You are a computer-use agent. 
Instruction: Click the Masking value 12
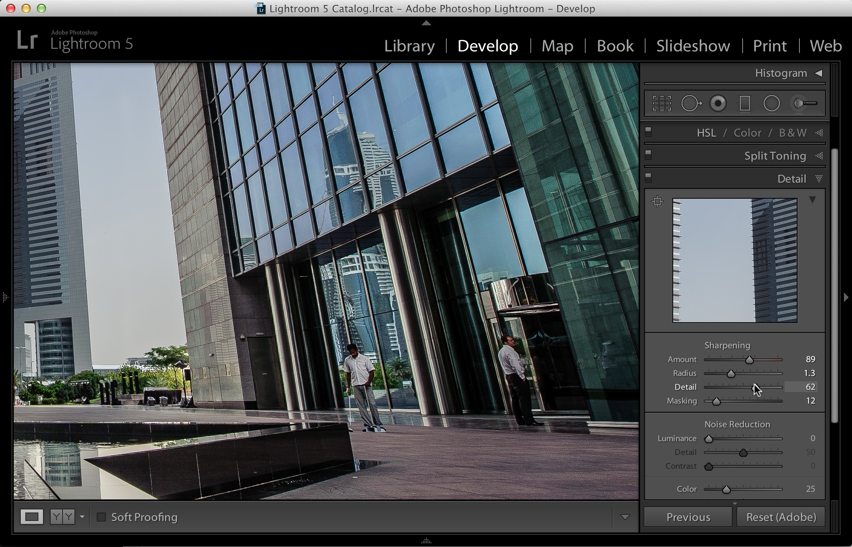(811, 400)
